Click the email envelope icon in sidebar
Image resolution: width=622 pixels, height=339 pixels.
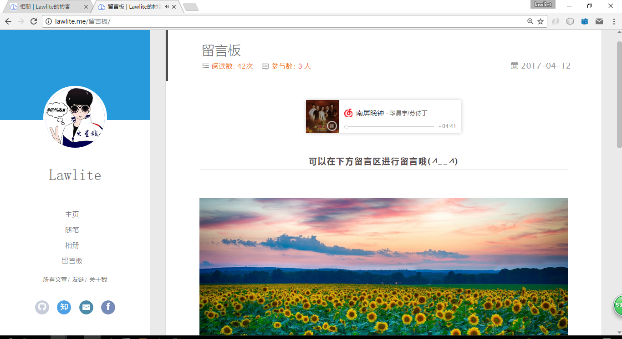(x=86, y=308)
